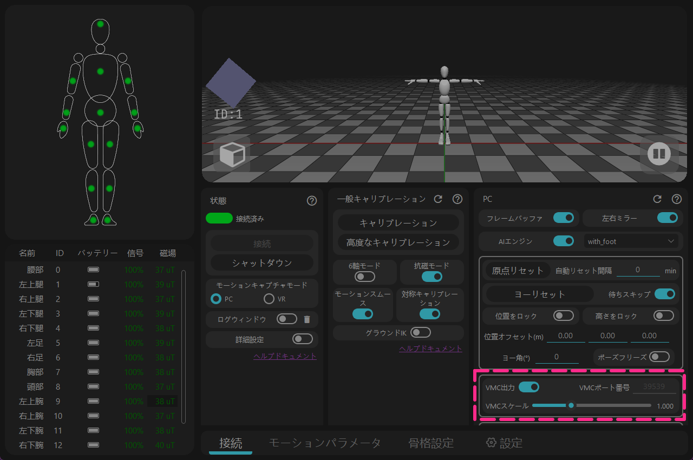Pause the 3D viewport playback

[659, 154]
